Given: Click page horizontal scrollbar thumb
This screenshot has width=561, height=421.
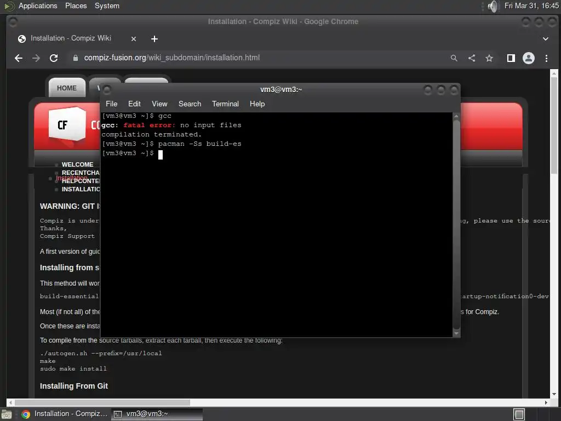Looking at the screenshot, I should click(102, 402).
